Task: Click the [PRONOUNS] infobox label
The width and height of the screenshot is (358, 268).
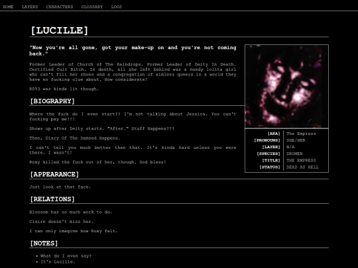Action: point(267,140)
